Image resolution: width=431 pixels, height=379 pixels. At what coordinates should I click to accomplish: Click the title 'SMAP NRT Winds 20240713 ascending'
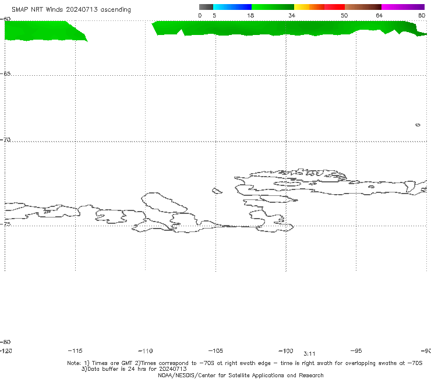[71, 9]
